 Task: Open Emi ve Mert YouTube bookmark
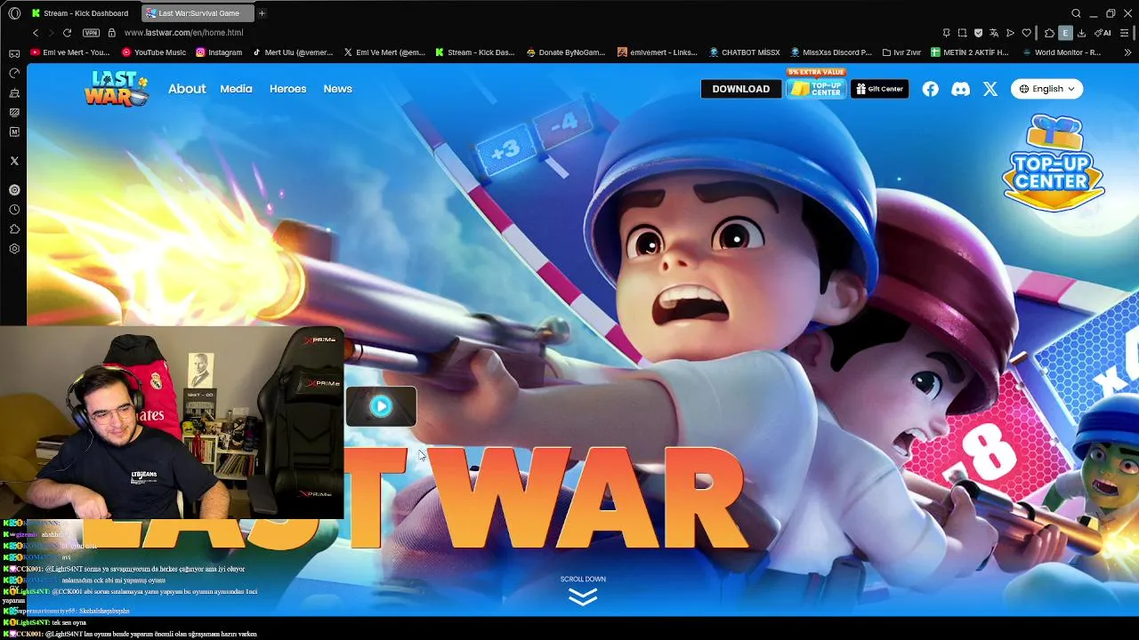pyautogui.click(x=70, y=52)
